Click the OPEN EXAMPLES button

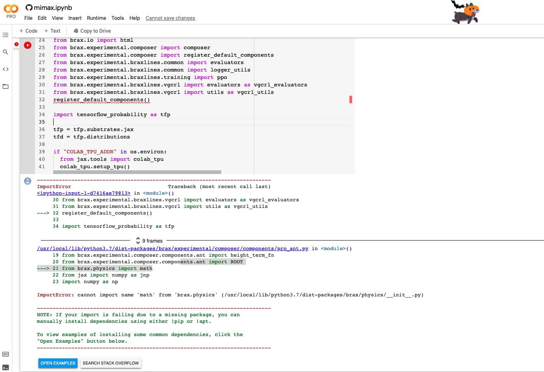pos(58,363)
